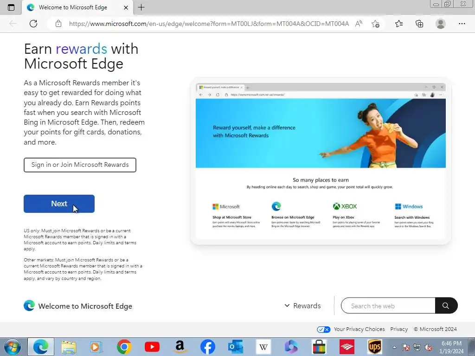This screenshot has height=356, width=475.
Task: Click the greyed back arrow
Action: point(13,24)
